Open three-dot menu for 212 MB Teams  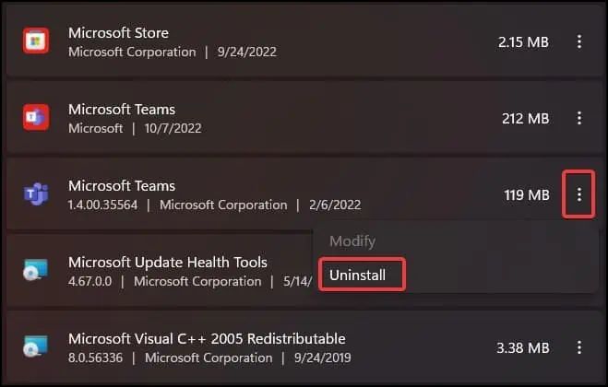tap(578, 118)
